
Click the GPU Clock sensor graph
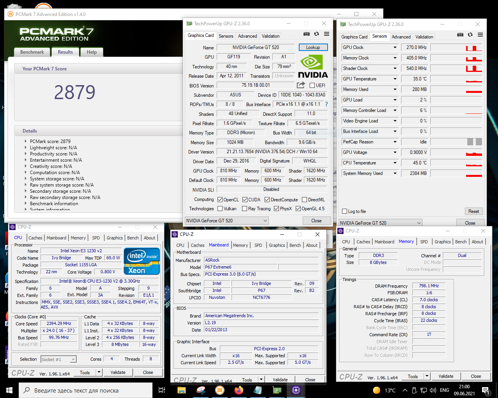(x=456, y=47)
